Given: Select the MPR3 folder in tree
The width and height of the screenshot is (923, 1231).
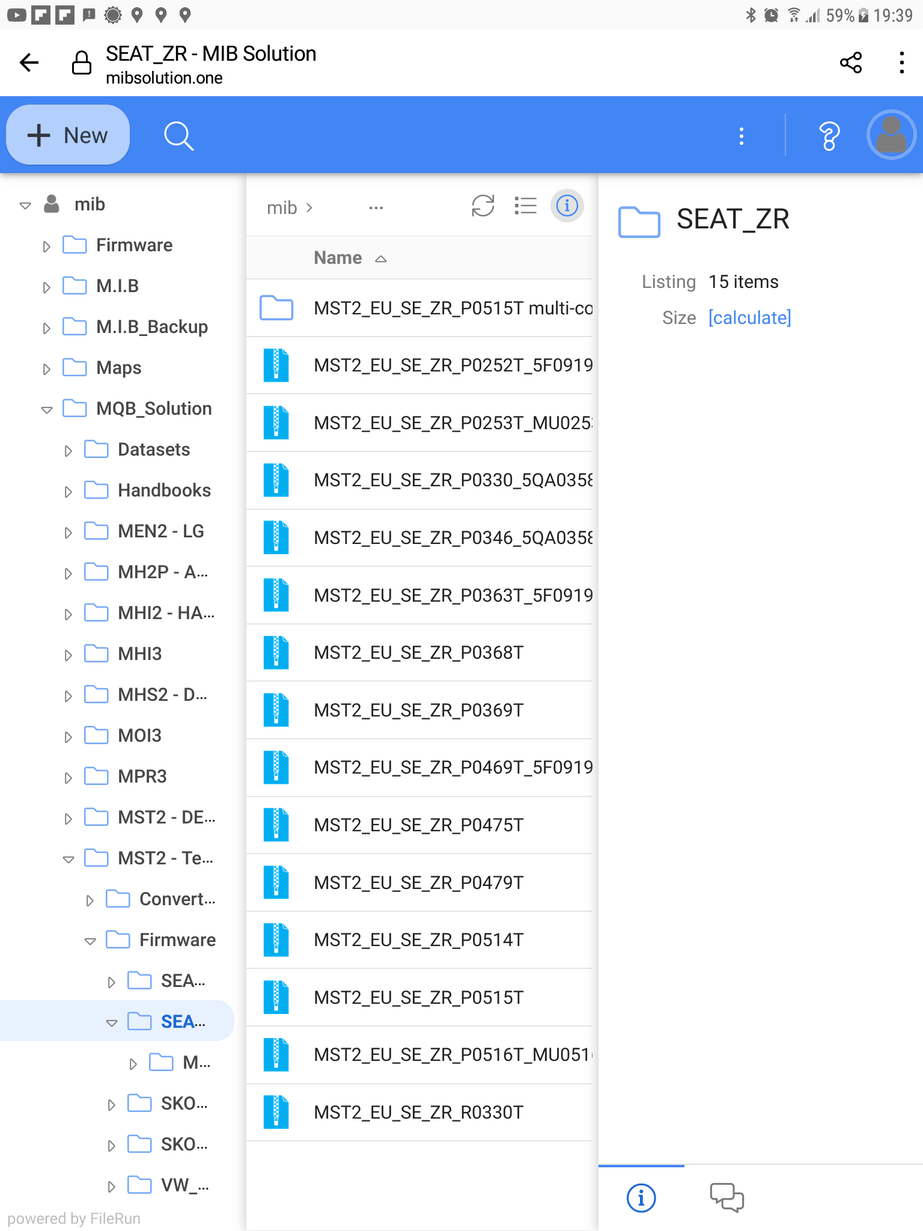Looking at the screenshot, I should coord(142,776).
